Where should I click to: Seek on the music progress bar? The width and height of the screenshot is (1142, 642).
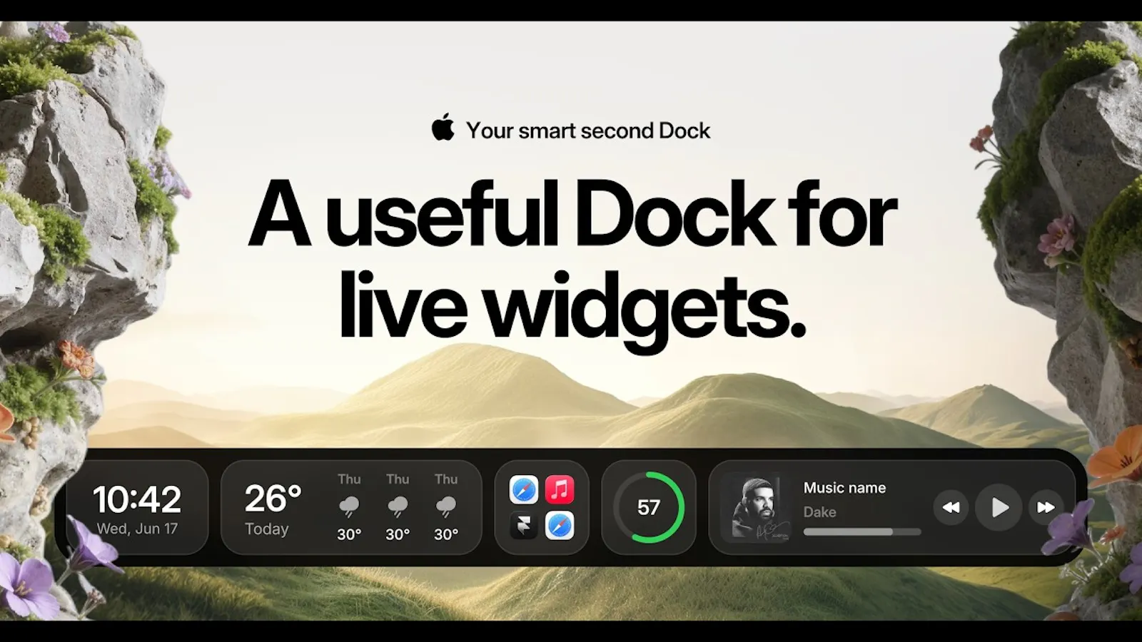pos(862,532)
